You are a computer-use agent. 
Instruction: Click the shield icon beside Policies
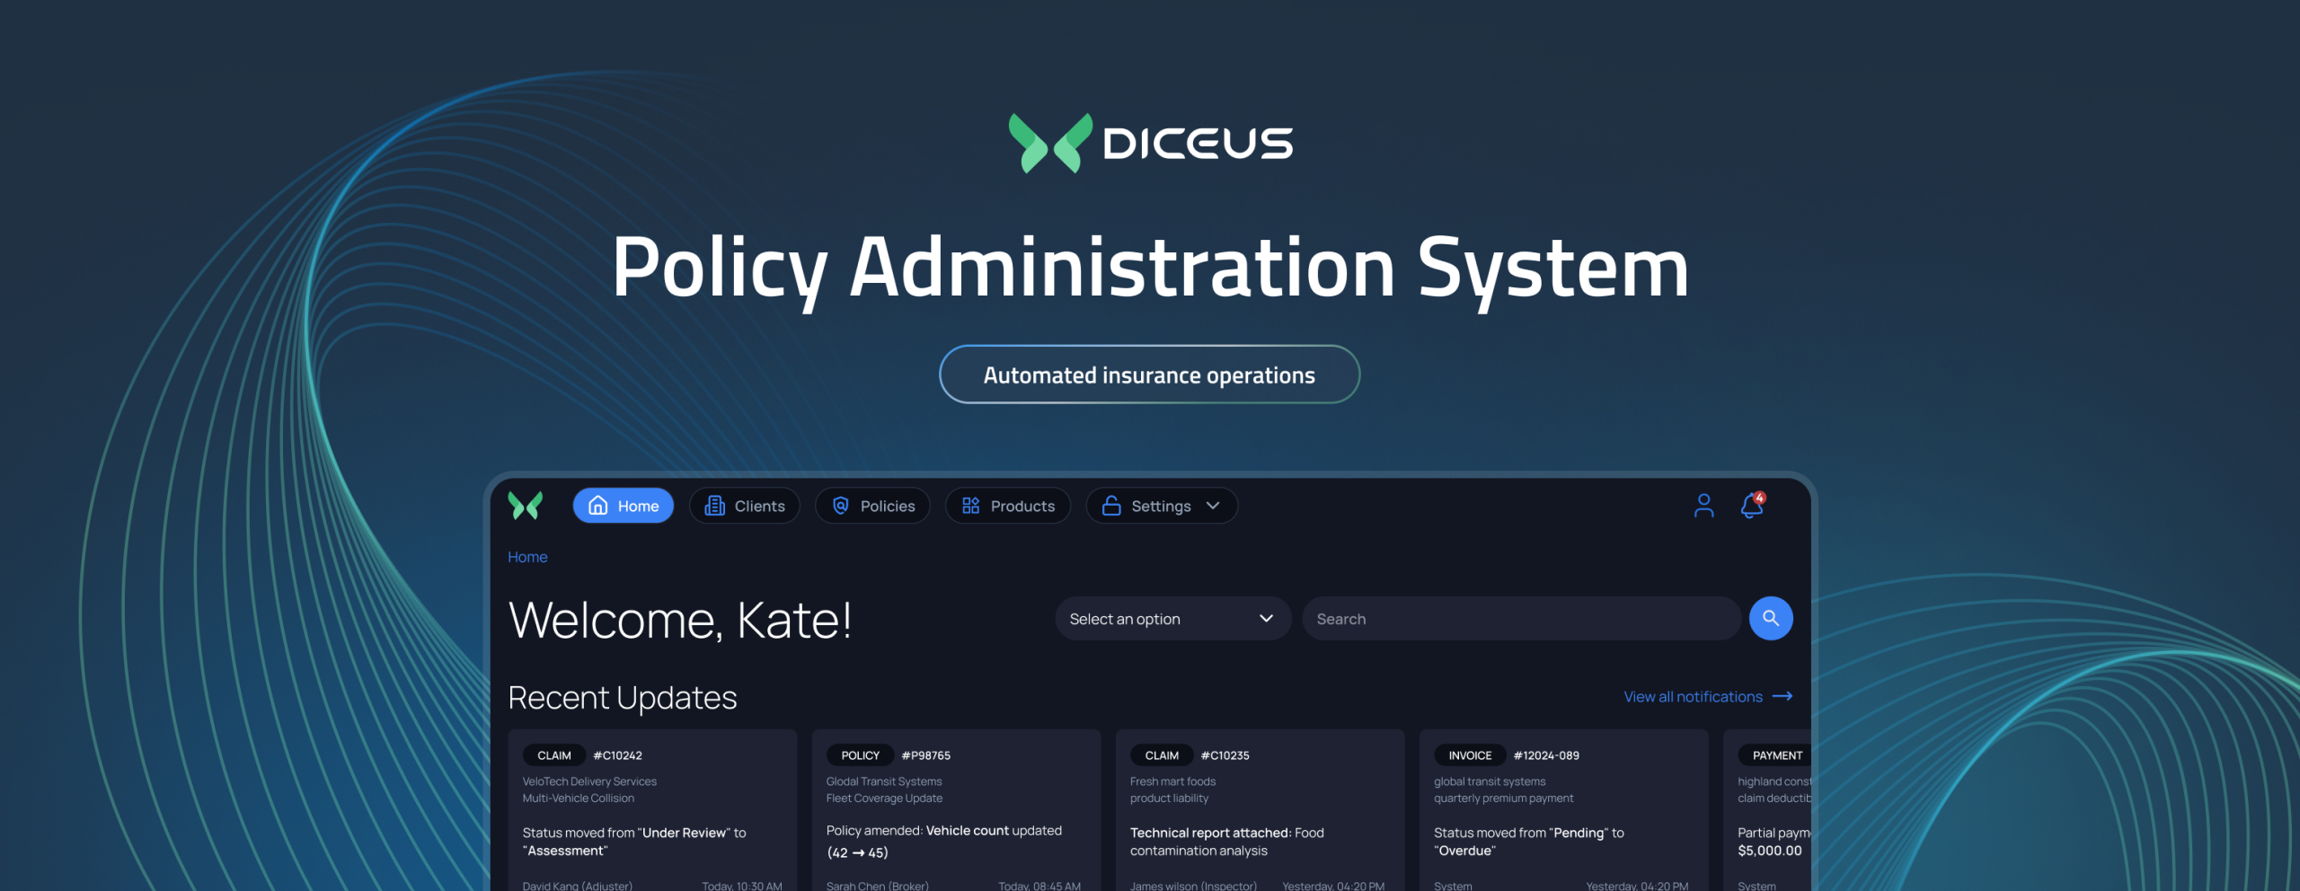(840, 506)
